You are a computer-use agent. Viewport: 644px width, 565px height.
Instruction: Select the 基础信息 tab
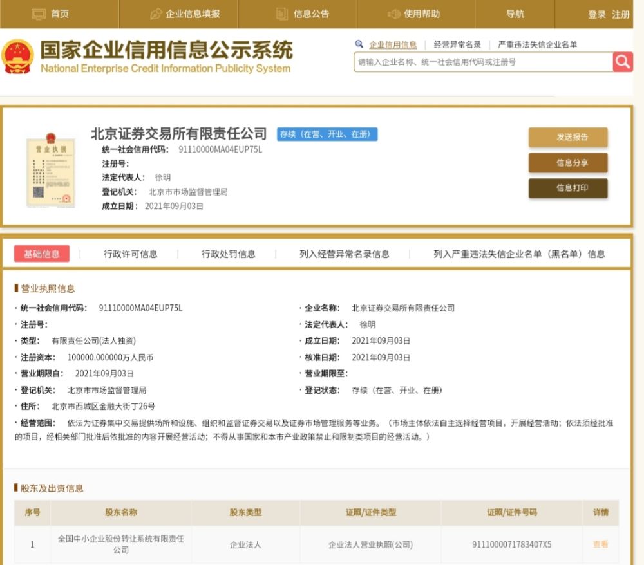(42, 254)
